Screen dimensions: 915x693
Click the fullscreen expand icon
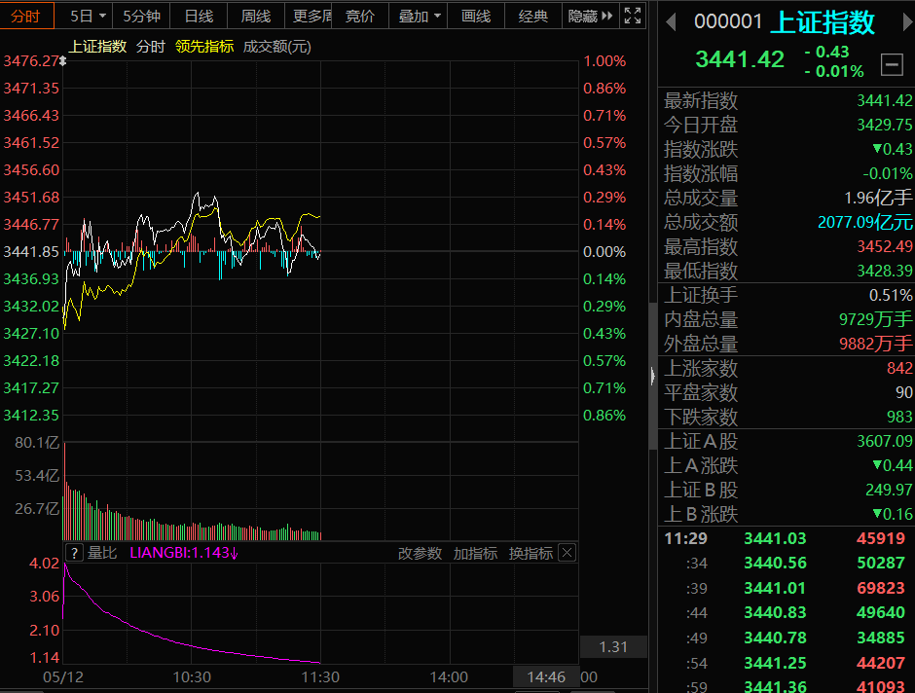coord(633,16)
